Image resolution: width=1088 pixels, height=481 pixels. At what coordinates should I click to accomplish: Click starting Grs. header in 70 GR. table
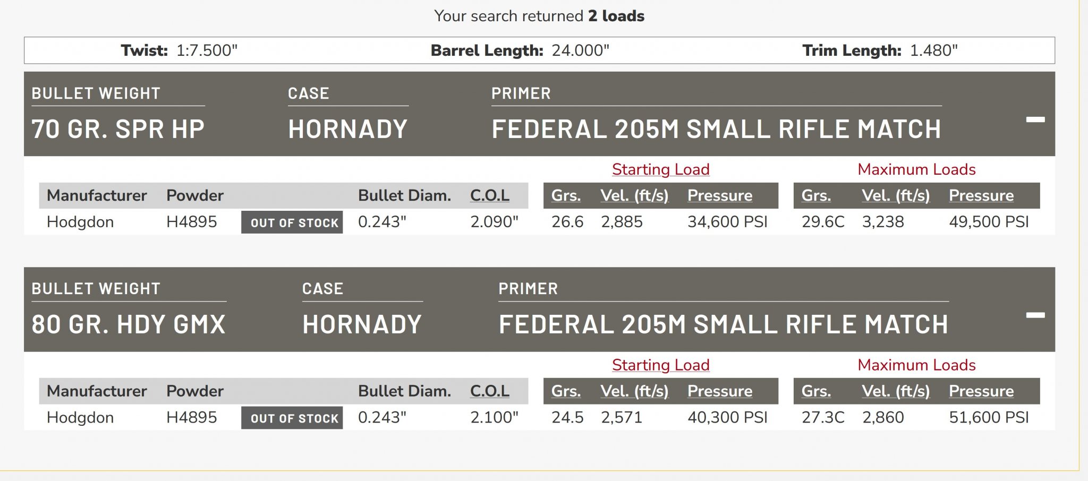tap(566, 195)
